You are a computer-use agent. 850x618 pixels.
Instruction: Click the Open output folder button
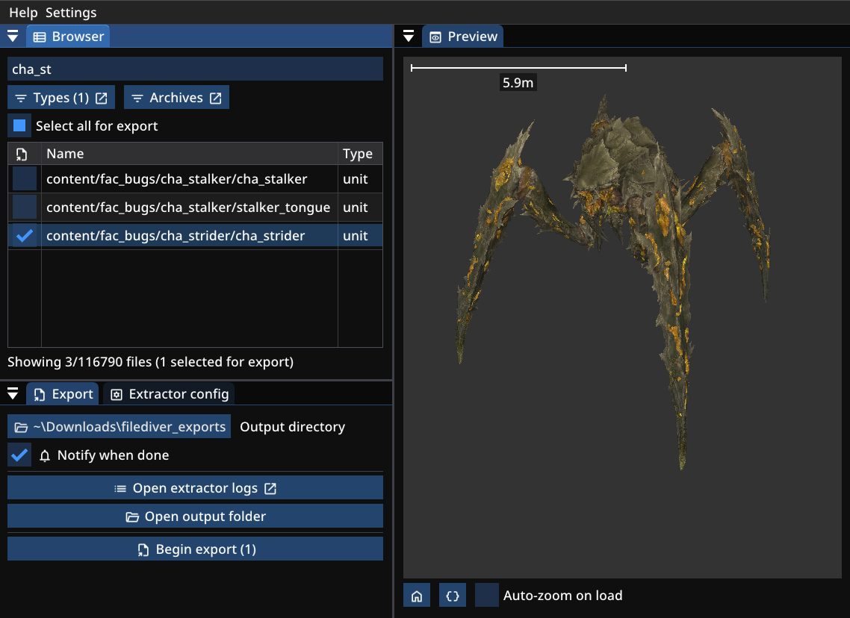195,516
